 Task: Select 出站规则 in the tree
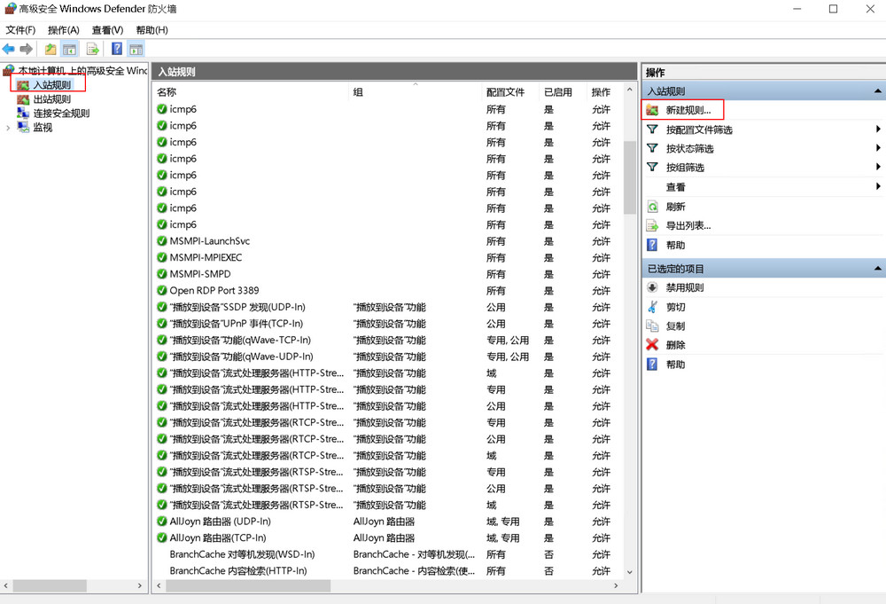point(51,99)
